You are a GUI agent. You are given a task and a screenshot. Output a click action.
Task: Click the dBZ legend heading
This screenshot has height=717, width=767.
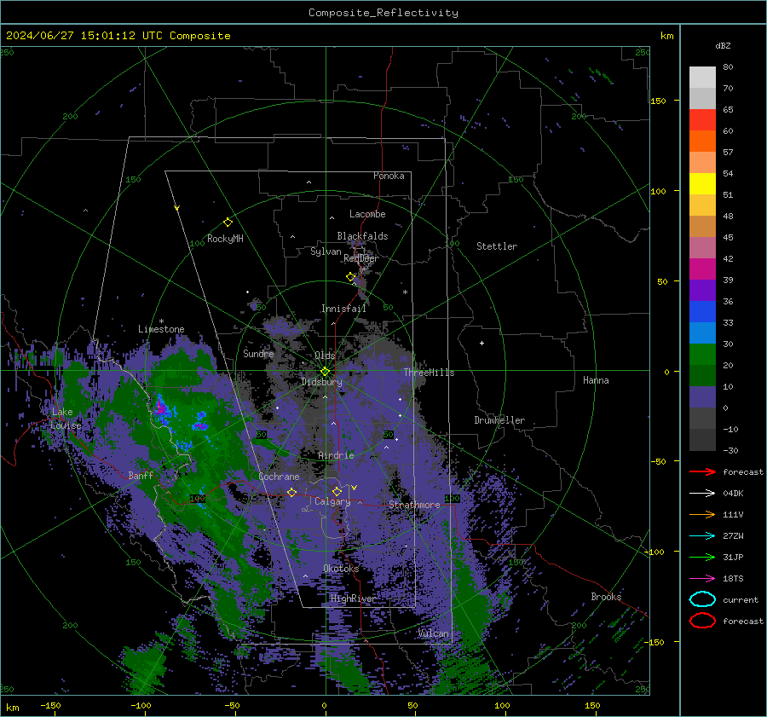coord(723,46)
